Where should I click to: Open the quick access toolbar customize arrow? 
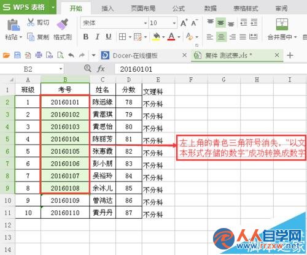click(x=94, y=55)
